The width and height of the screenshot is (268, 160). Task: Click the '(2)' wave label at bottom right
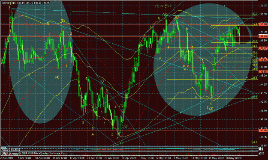[x=211, y=109]
